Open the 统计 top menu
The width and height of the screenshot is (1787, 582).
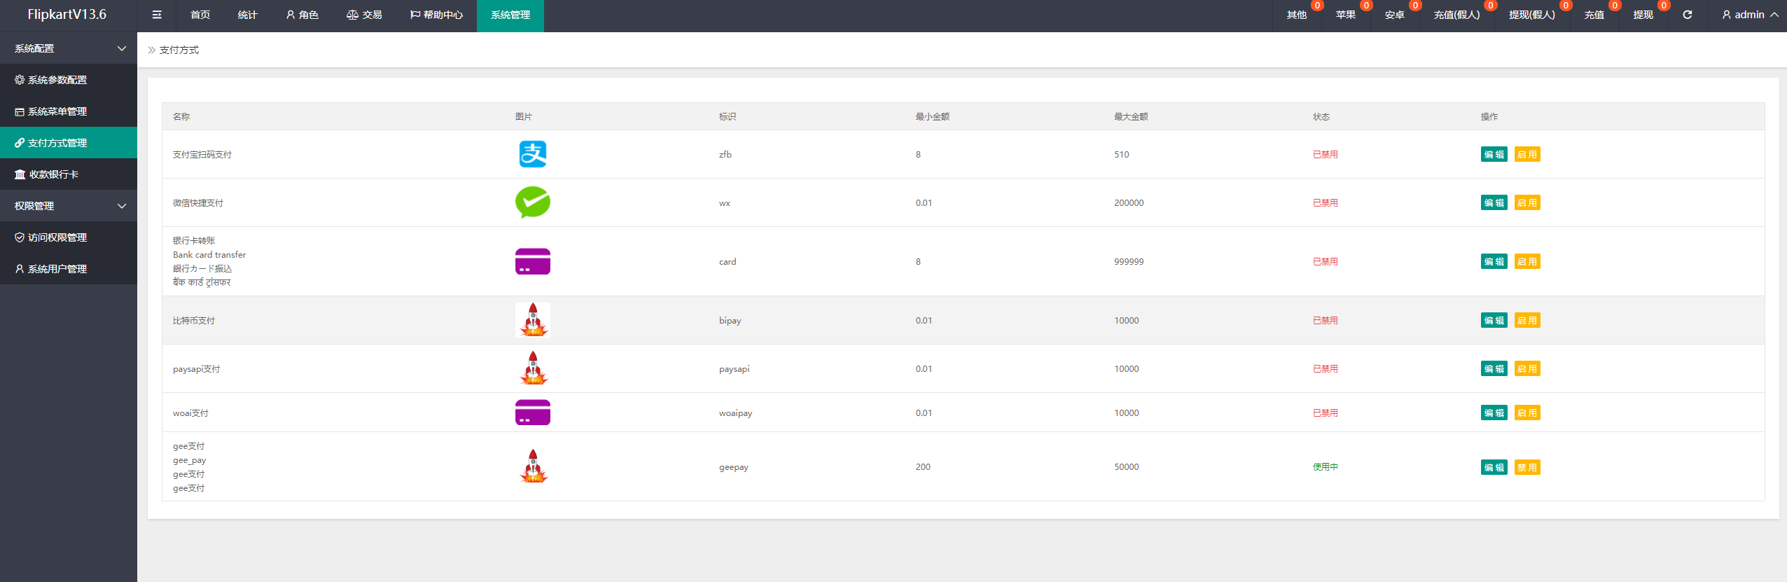(248, 15)
